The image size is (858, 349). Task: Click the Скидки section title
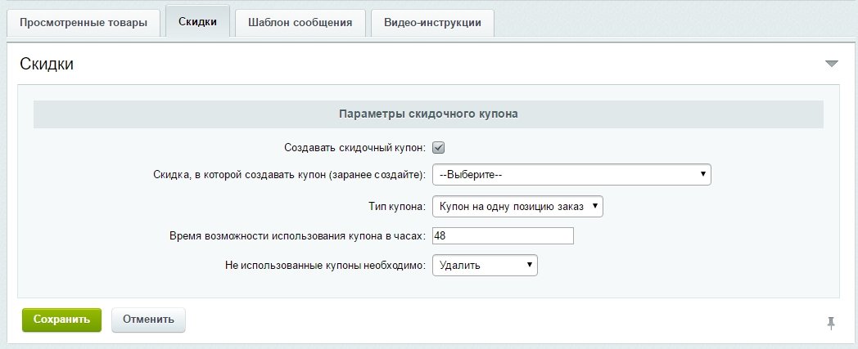[47, 64]
